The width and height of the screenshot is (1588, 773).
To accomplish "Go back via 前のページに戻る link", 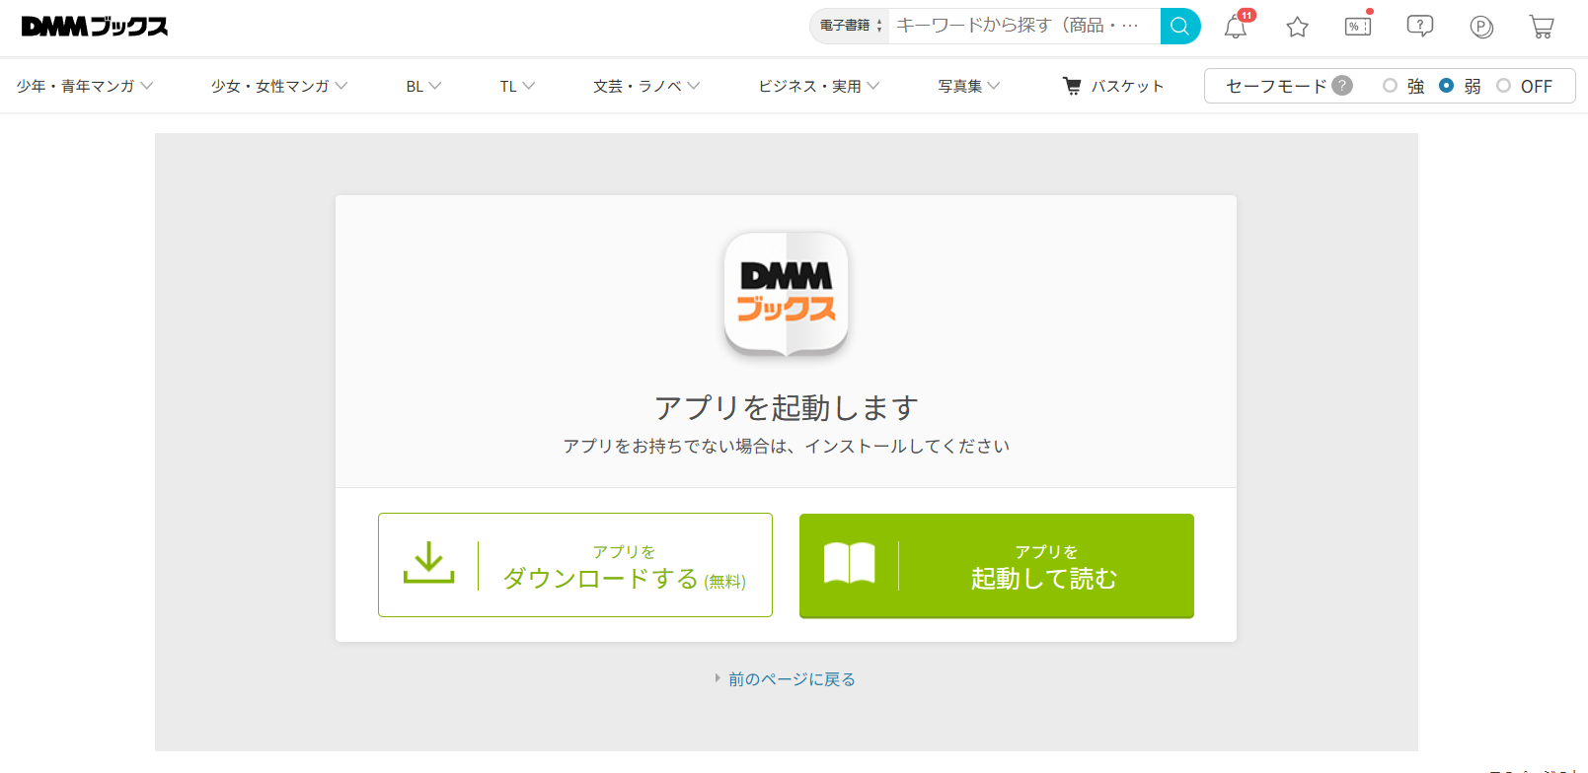I will click(792, 679).
